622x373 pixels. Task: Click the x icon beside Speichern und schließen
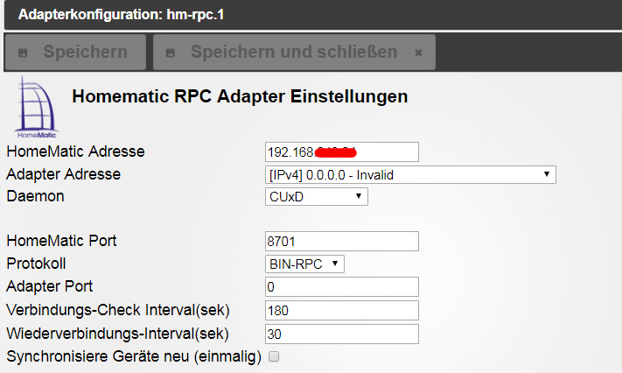(418, 53)
